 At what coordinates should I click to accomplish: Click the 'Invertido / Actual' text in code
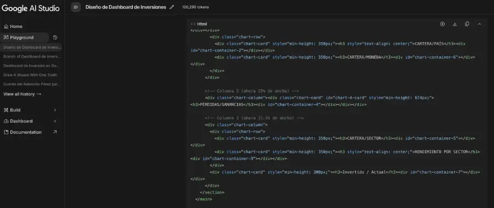pyautogui.click(x=364, y=172)
